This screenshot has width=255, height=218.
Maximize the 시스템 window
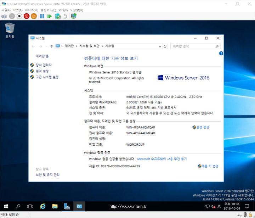coord(206,38)
